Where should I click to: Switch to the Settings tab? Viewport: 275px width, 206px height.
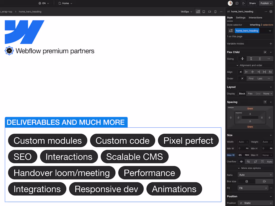click(x=240, y=17)
